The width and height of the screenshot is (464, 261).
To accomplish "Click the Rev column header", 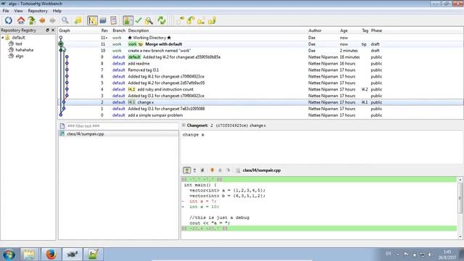I will [104, 30].
